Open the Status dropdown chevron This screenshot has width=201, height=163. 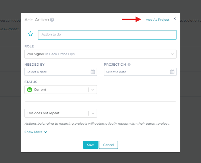pos(93,90)
